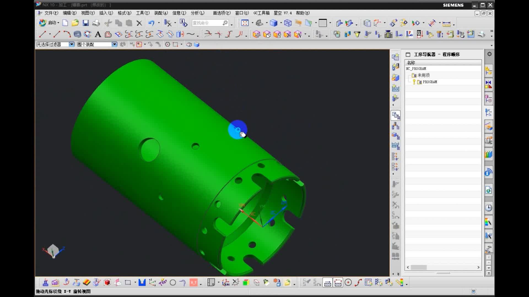Click the Print icon
Viewport: 529px width, 297px height.
tap(96, 23)
